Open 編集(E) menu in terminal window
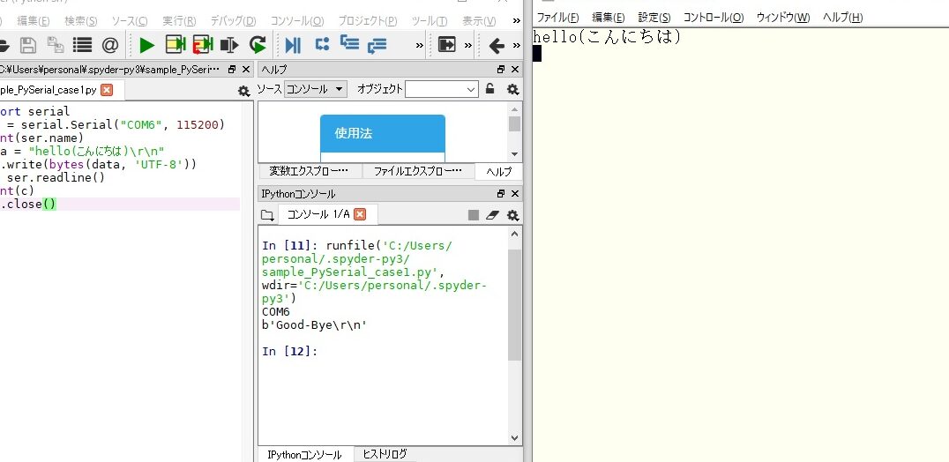The height and width of the screenshot is (462, 949). [608, 17]
